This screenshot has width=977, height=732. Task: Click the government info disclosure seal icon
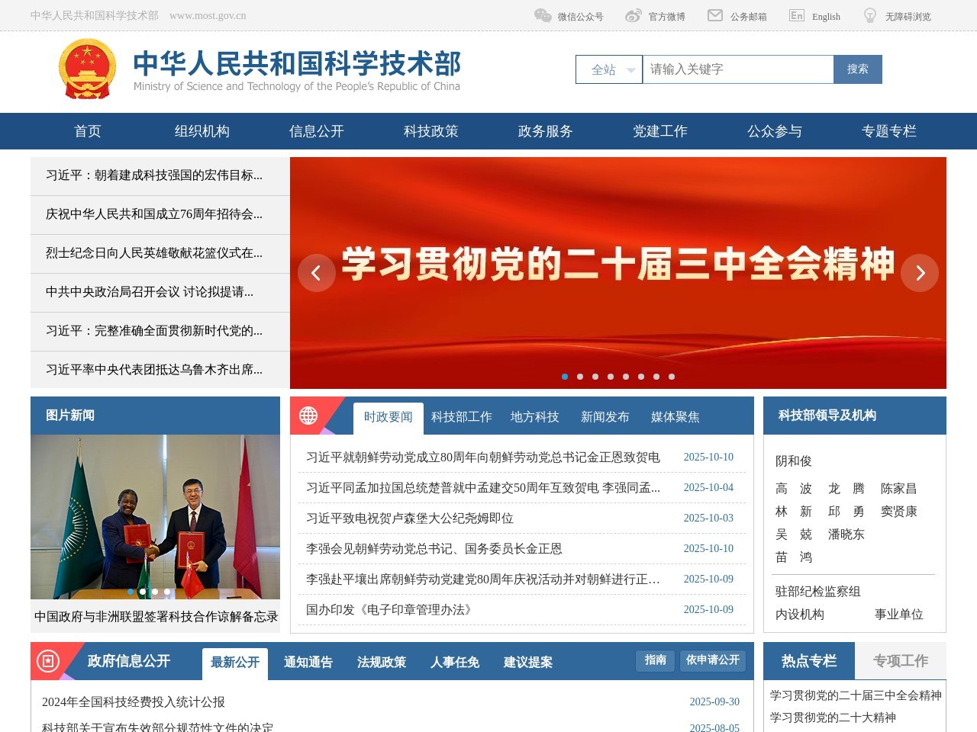click(x=48, y=661)
